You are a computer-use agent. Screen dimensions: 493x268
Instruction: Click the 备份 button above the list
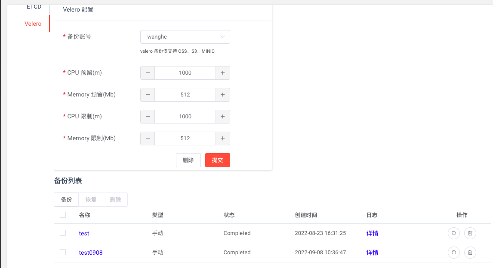(66, 200)
